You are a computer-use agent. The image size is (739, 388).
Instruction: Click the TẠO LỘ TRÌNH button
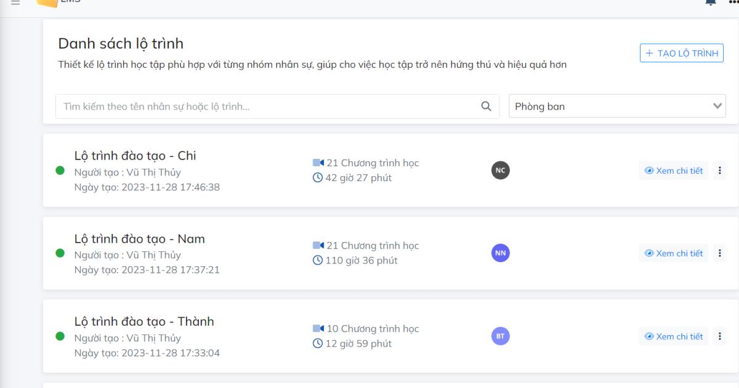(681, 53)
